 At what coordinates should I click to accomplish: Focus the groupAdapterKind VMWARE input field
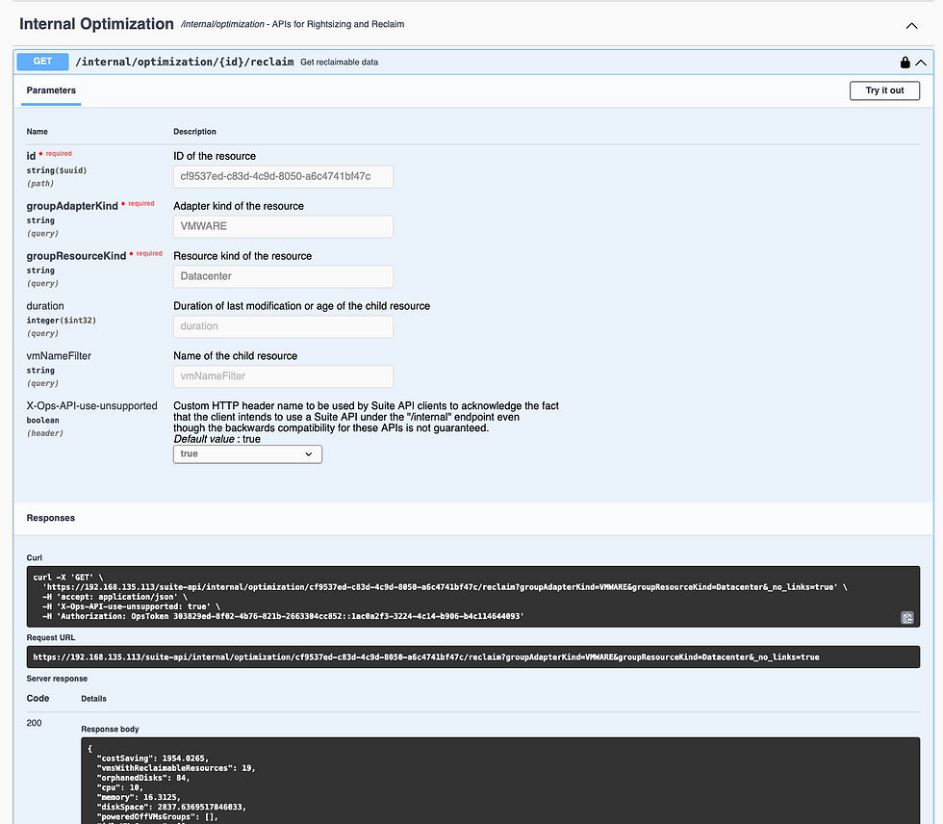click(x=283, y=227)
